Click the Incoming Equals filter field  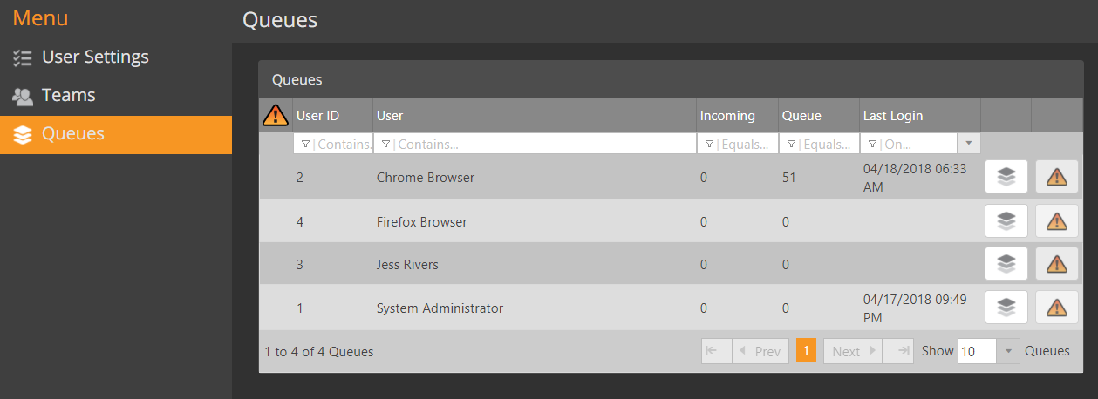pyautogui.click(x=738, y=144)
